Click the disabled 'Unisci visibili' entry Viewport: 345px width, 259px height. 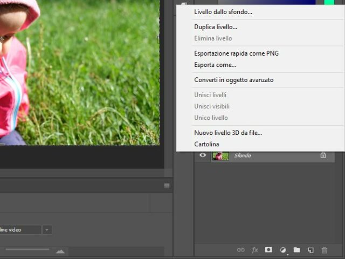click(x=212, y=106)
